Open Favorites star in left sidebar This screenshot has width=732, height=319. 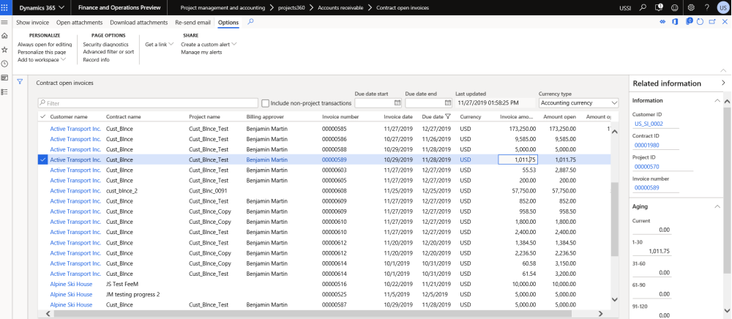click(x=4, y=50)
